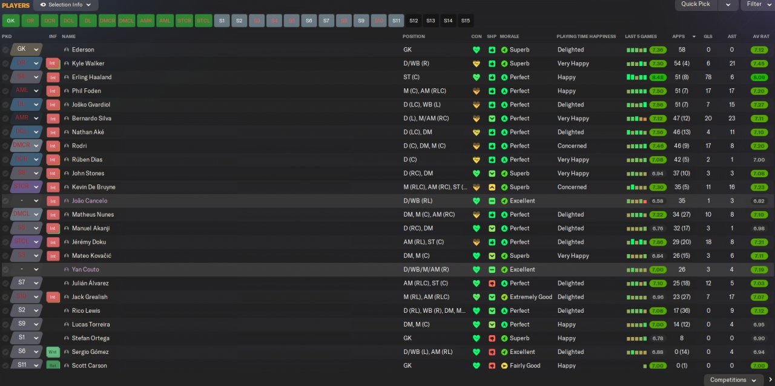The height and width of the screenshot is (386, 775).
Task: Click the eye icon in Selection Info
Action: [43, 5]
